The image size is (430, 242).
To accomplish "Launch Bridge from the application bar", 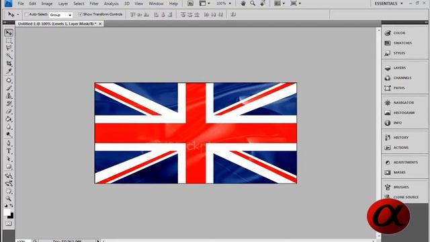I will click(x=190, y=3).
